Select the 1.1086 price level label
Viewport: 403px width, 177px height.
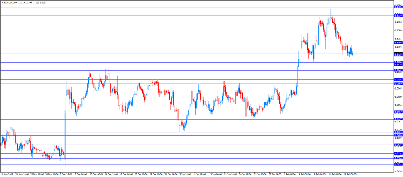(x=398, y=62)
